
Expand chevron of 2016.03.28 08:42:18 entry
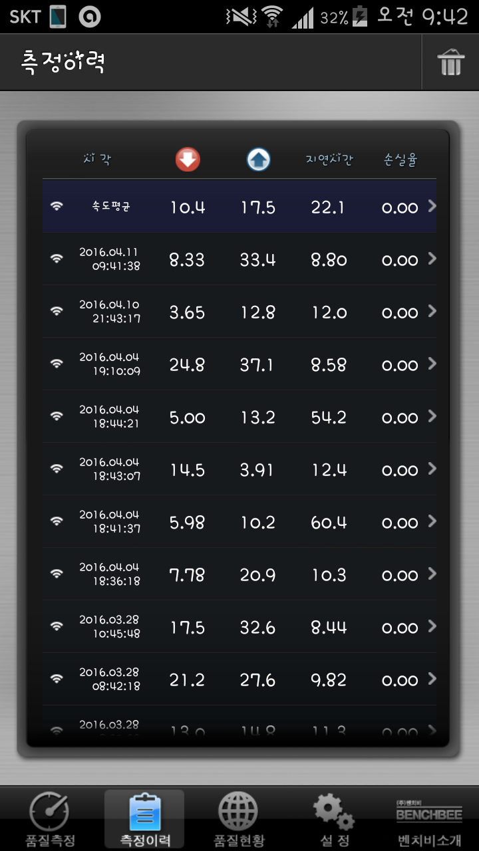pos(432,679)
